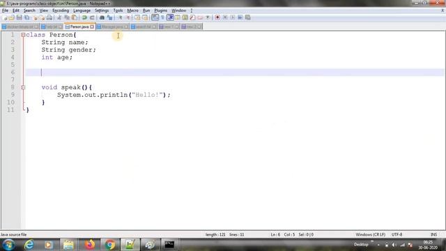Toggle Show All Characters pilcrow icon
Viewport: 446px width, 251px height.
click(x=162, y=17)
